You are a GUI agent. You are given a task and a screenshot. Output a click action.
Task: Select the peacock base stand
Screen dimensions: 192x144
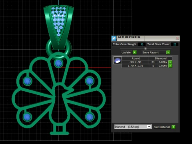click(x=60, y=133)
